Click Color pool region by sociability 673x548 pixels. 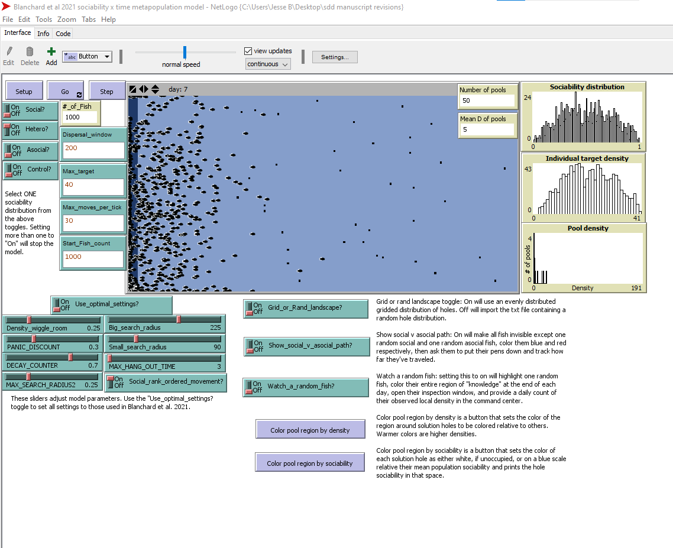point(310,462)
